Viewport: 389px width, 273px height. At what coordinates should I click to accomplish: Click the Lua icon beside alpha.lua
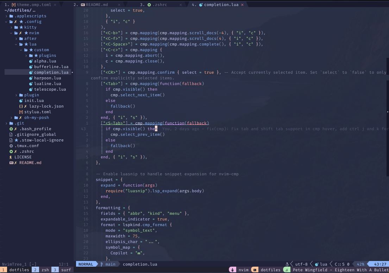pyautogui.click(x=31, y=61)
